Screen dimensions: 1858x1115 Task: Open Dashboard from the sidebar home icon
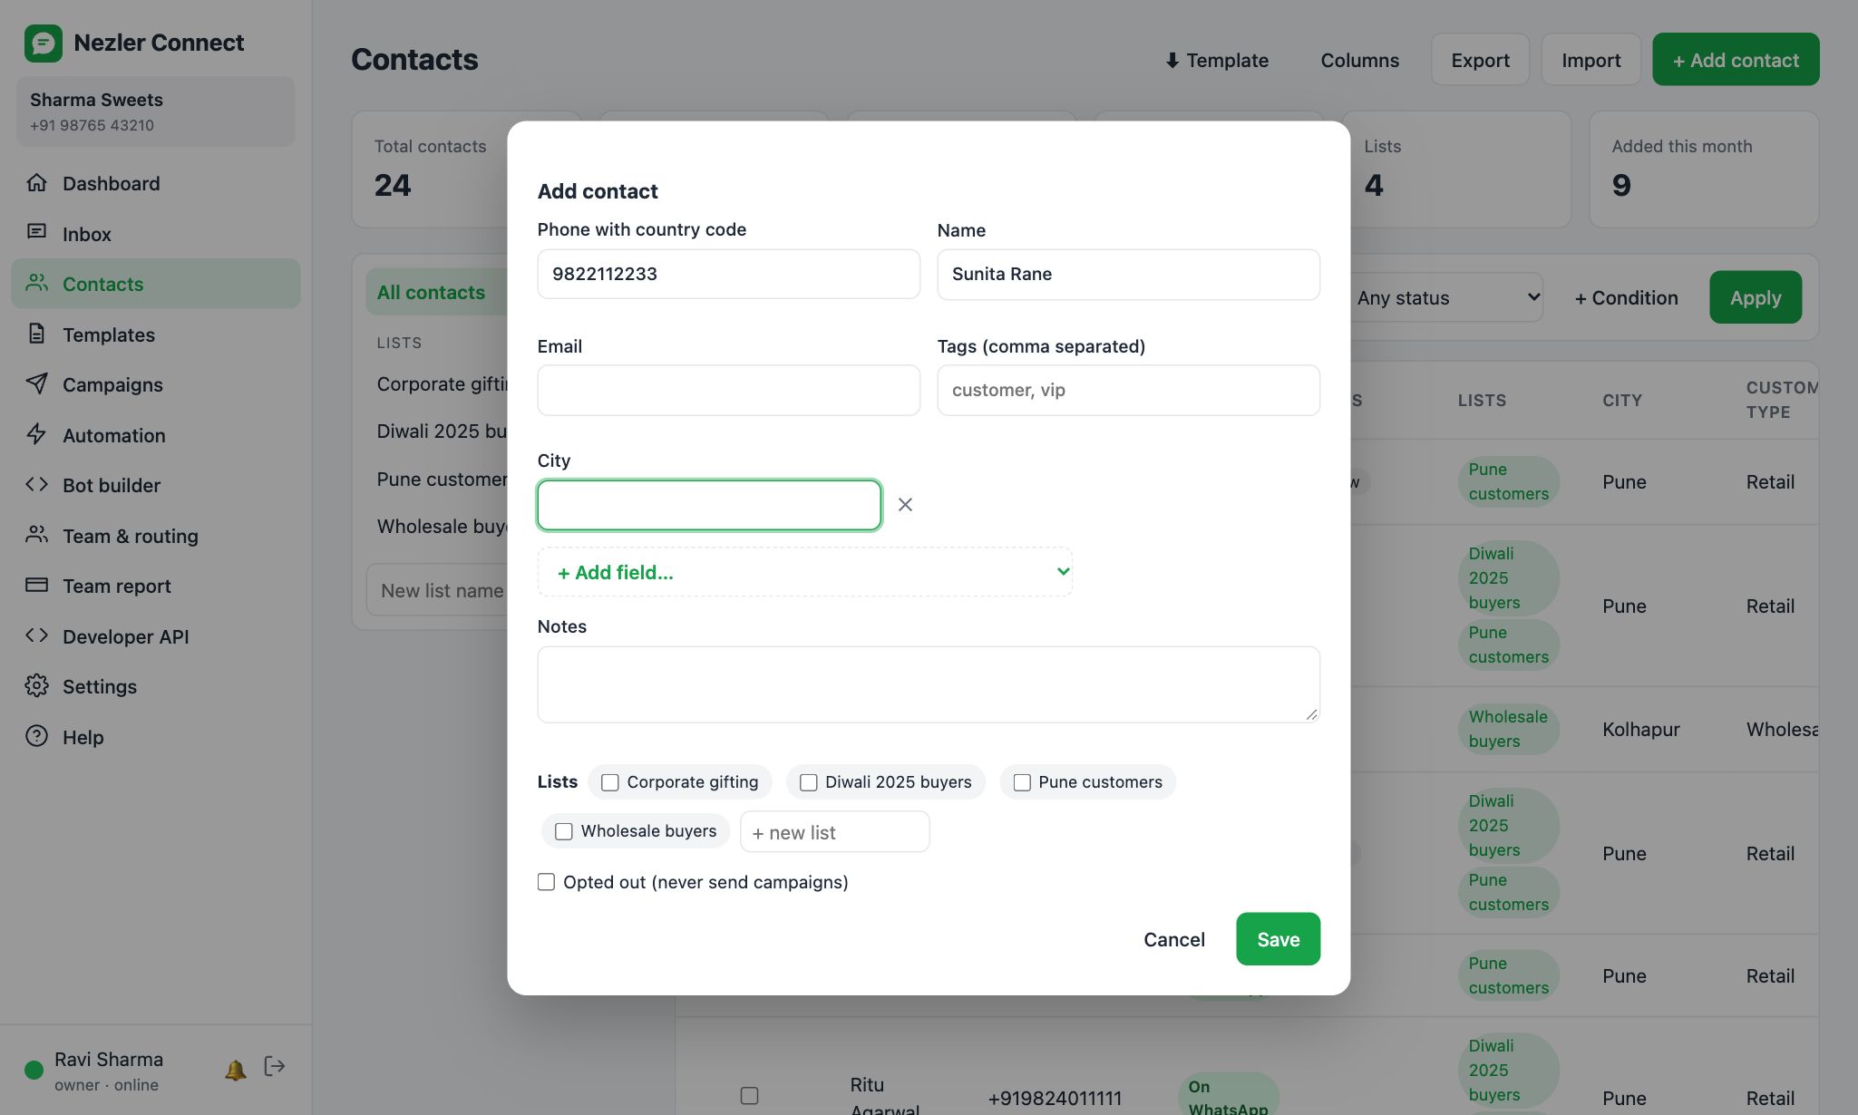pyautogui.click(x=36, y=183)
